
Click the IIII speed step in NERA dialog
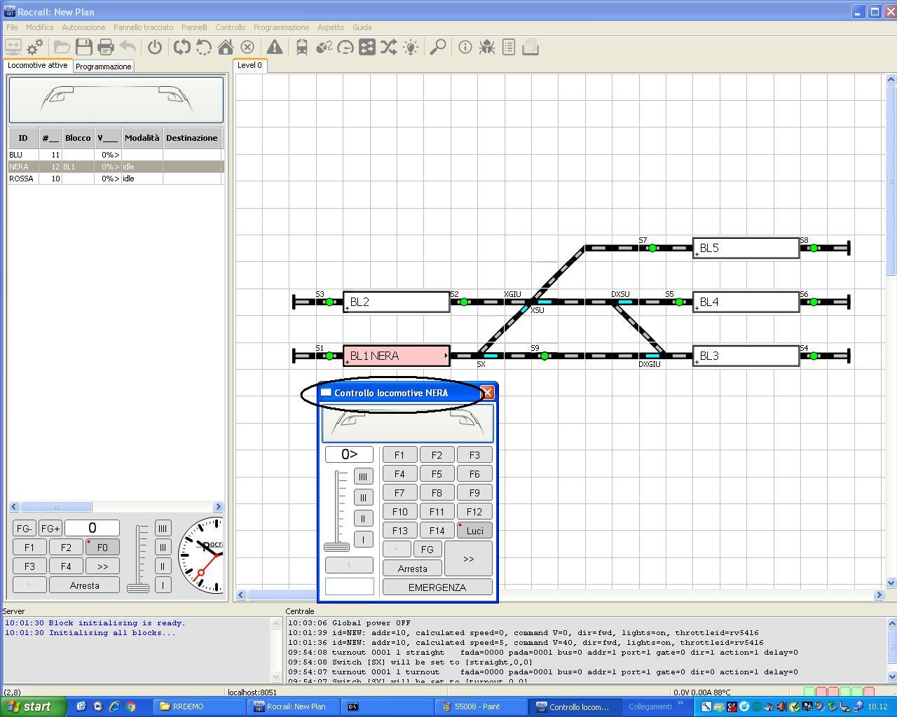click(363, 477)
